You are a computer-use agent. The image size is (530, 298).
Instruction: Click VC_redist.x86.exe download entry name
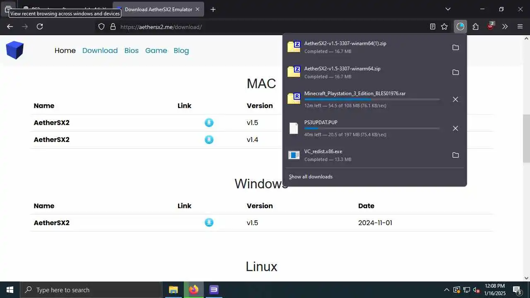323,151
